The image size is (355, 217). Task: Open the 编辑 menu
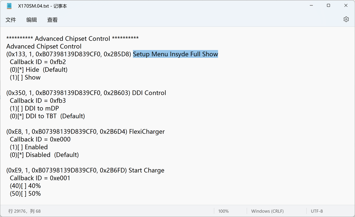pyautogui.click(x=32, y=20)
